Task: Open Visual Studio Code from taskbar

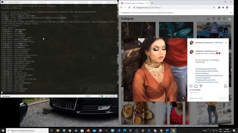Action: [x=119, y=130]
